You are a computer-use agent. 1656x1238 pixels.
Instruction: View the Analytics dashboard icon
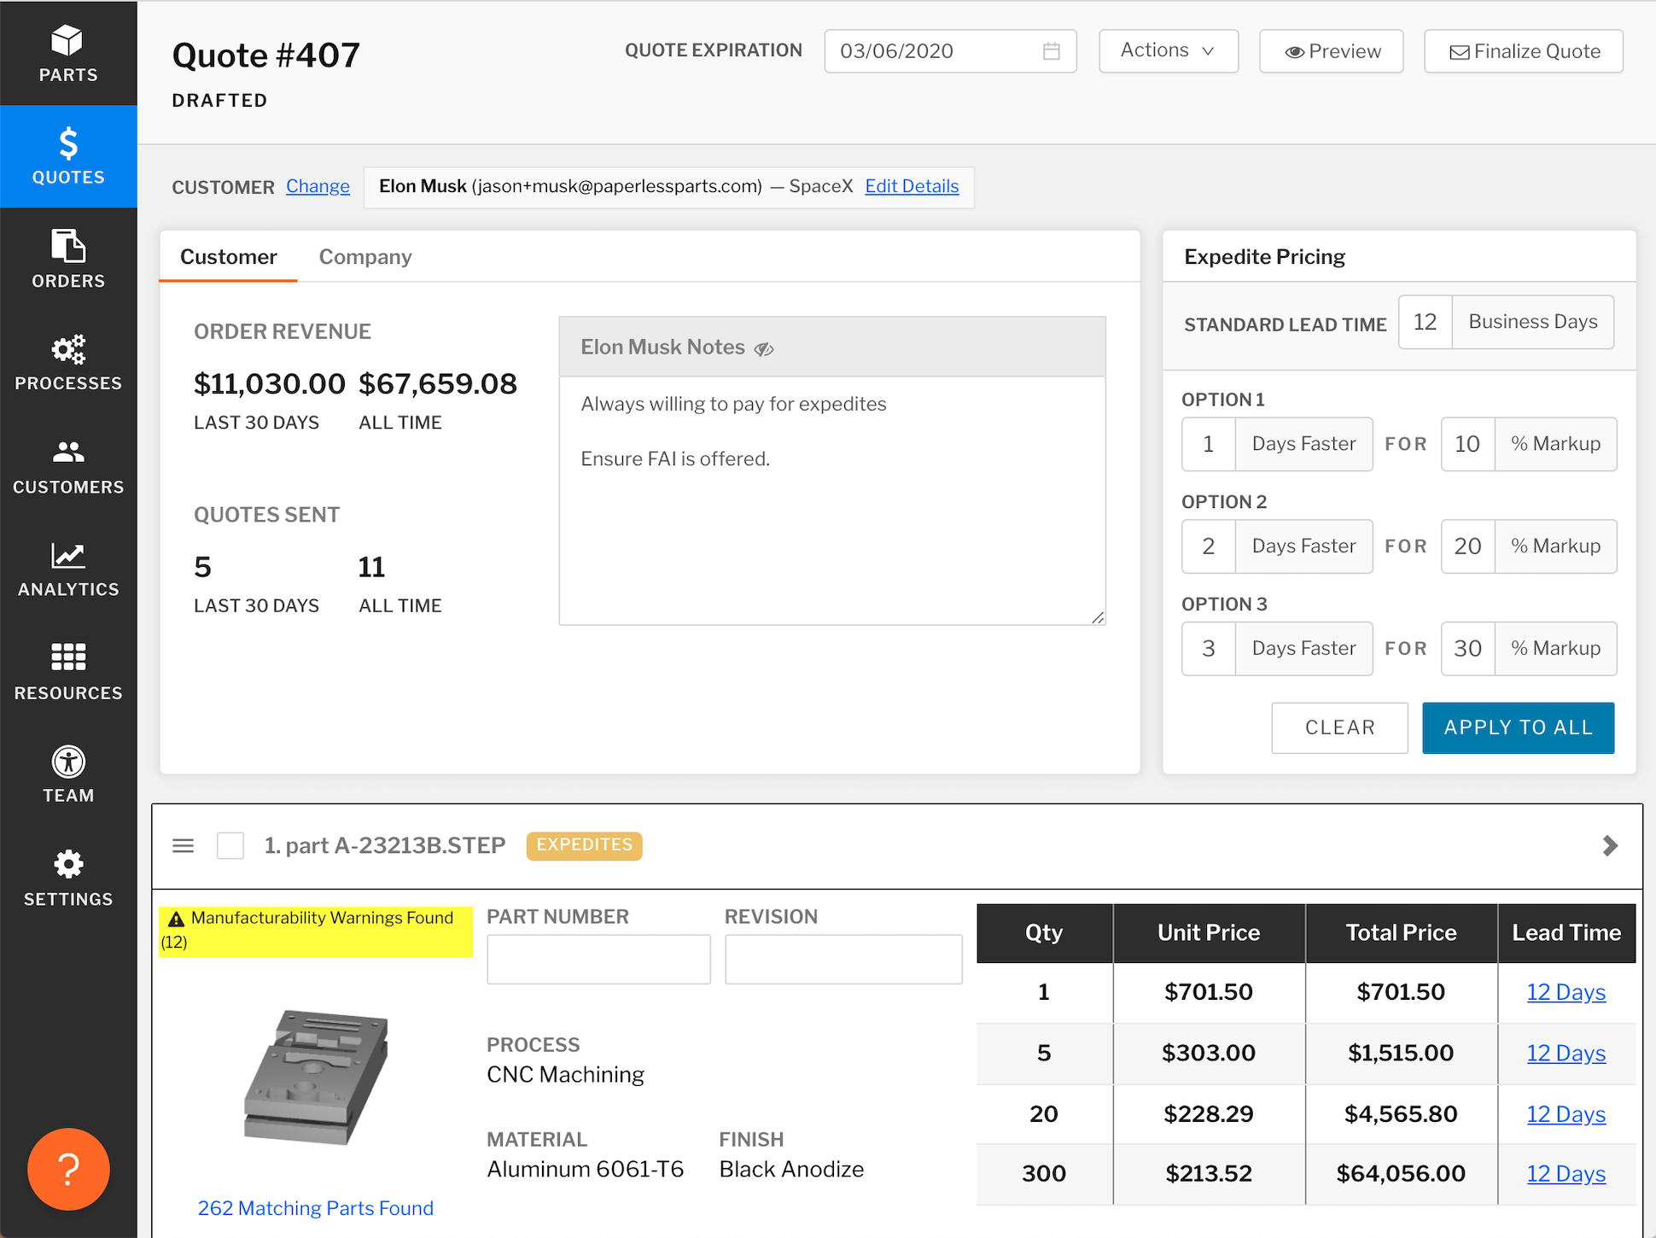pos(67,568)
